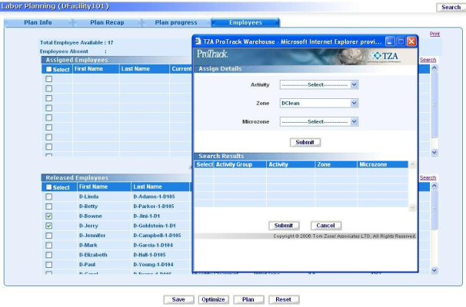Uncheck the D-Bowne employee checkbox
This screenshot has width=466, height=307.
coord(49,216)
